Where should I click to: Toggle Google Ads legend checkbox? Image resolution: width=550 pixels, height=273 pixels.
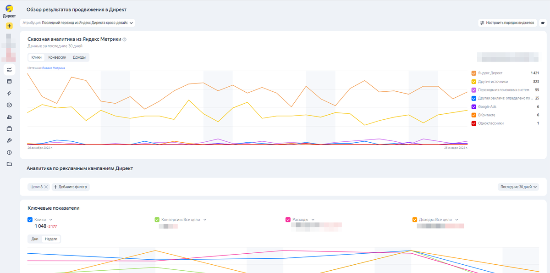coord(473,106)
